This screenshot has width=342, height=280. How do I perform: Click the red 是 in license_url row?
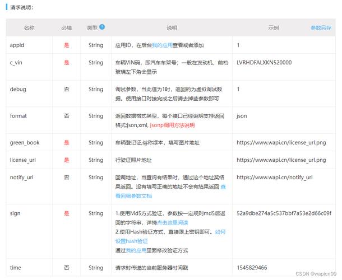67,160
